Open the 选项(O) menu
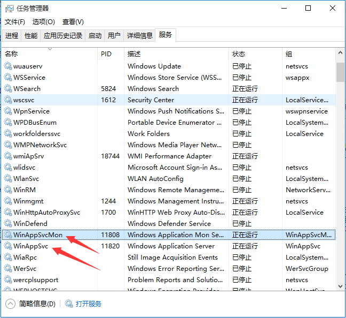The image size is (346, 318). [x=44, y=22]
